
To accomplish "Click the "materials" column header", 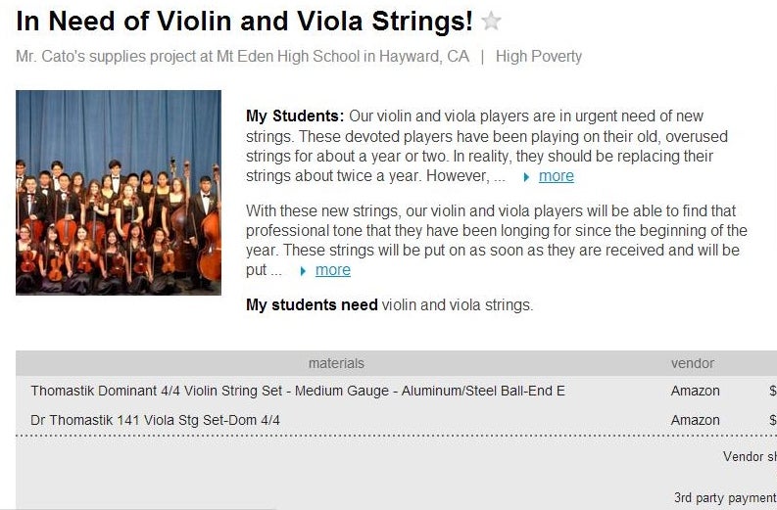I will click(336, 363).
